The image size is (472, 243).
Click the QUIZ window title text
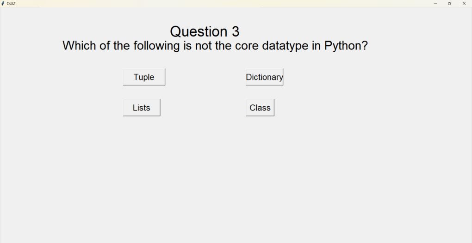[x=11, y=4]
